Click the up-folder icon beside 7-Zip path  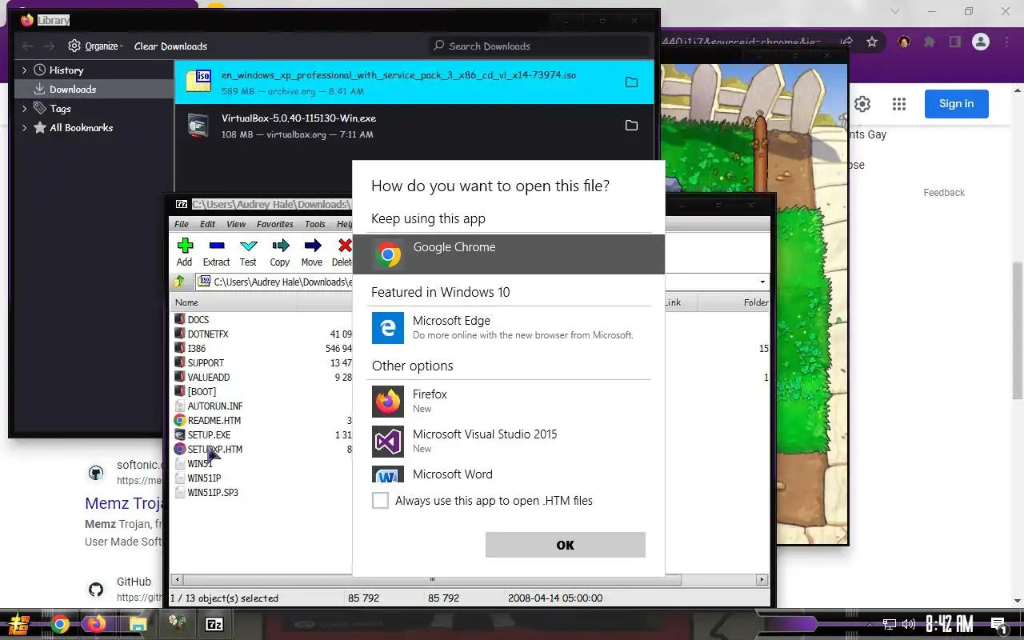point(180,282)
